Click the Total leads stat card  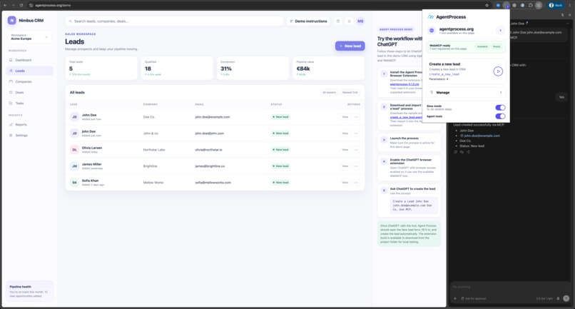pyautogui.click(x=101, y=68)
